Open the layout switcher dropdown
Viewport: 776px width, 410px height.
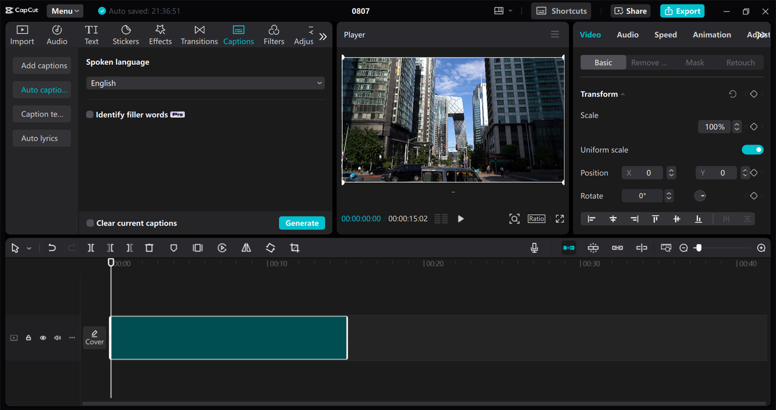(503, 11)
